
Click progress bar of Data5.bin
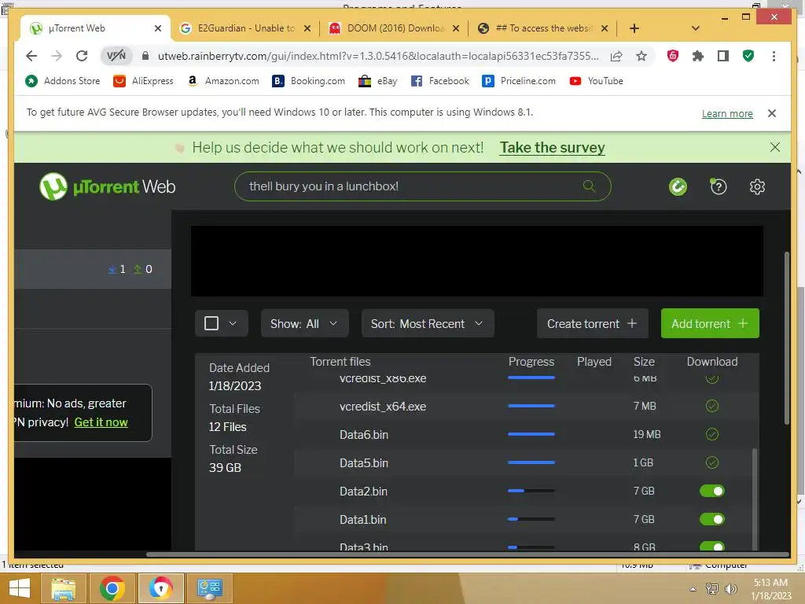pyautogui.click(x=531, y=462)
